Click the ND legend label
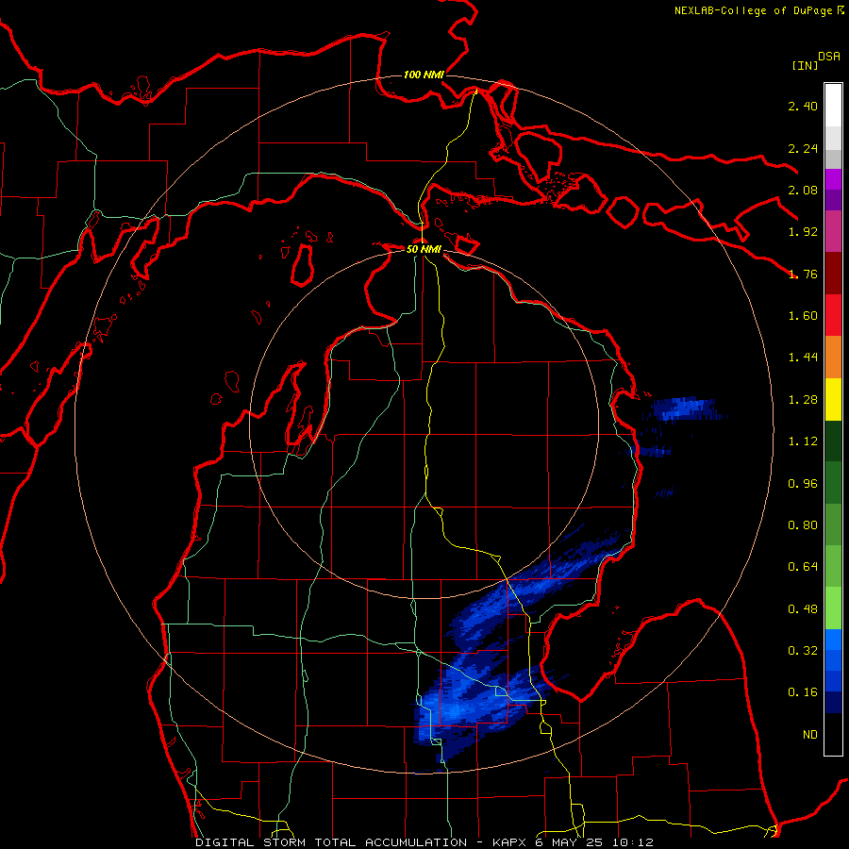 point(810,735)
